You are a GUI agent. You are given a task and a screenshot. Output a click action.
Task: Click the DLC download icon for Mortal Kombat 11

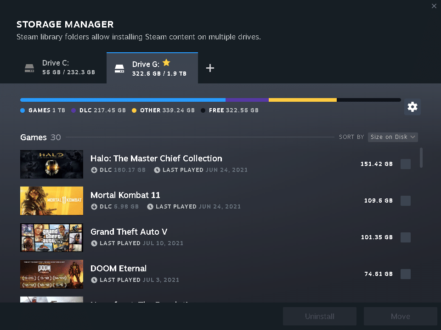94,207
